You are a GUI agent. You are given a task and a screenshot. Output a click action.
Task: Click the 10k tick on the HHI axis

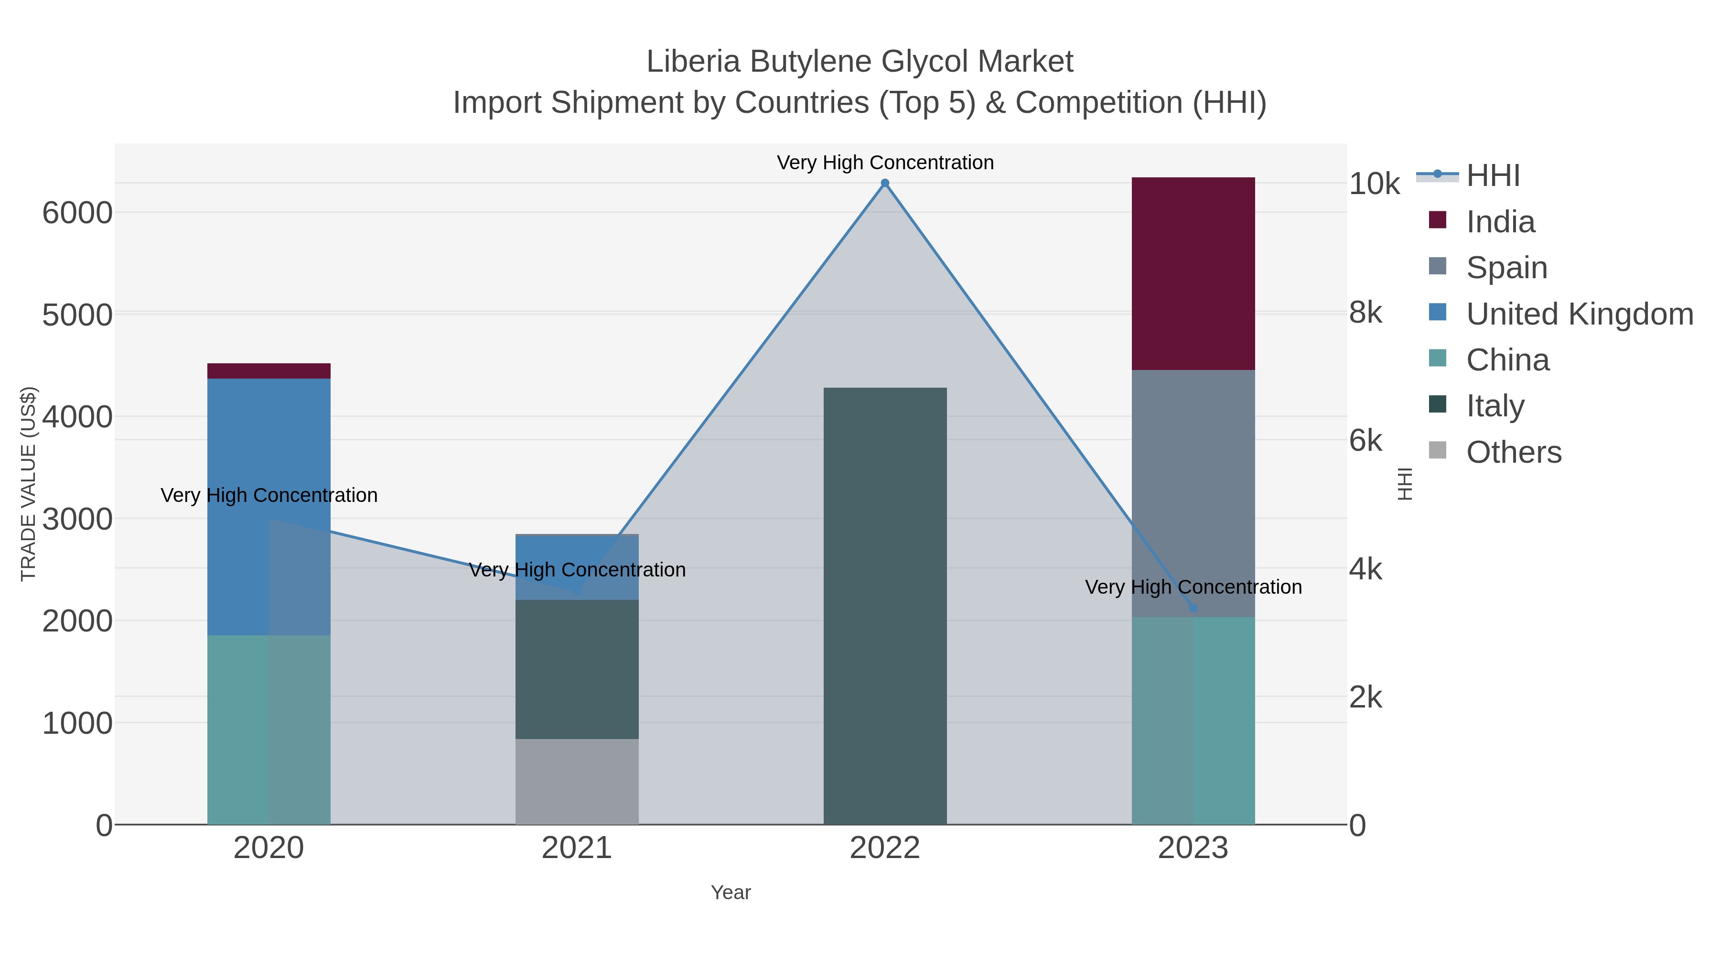pyautogui.click(x=1374, y=184)
